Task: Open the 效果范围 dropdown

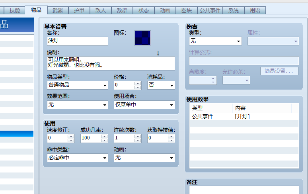Action: (x=78, y=105)
